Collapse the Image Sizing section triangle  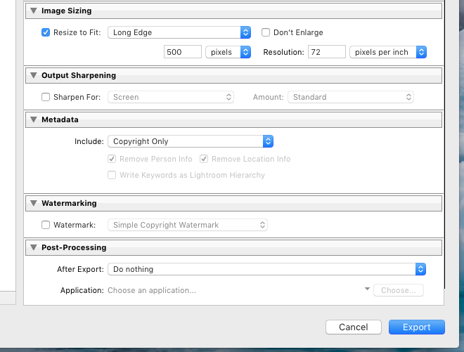pyautogui.click(x=34, y=11)
